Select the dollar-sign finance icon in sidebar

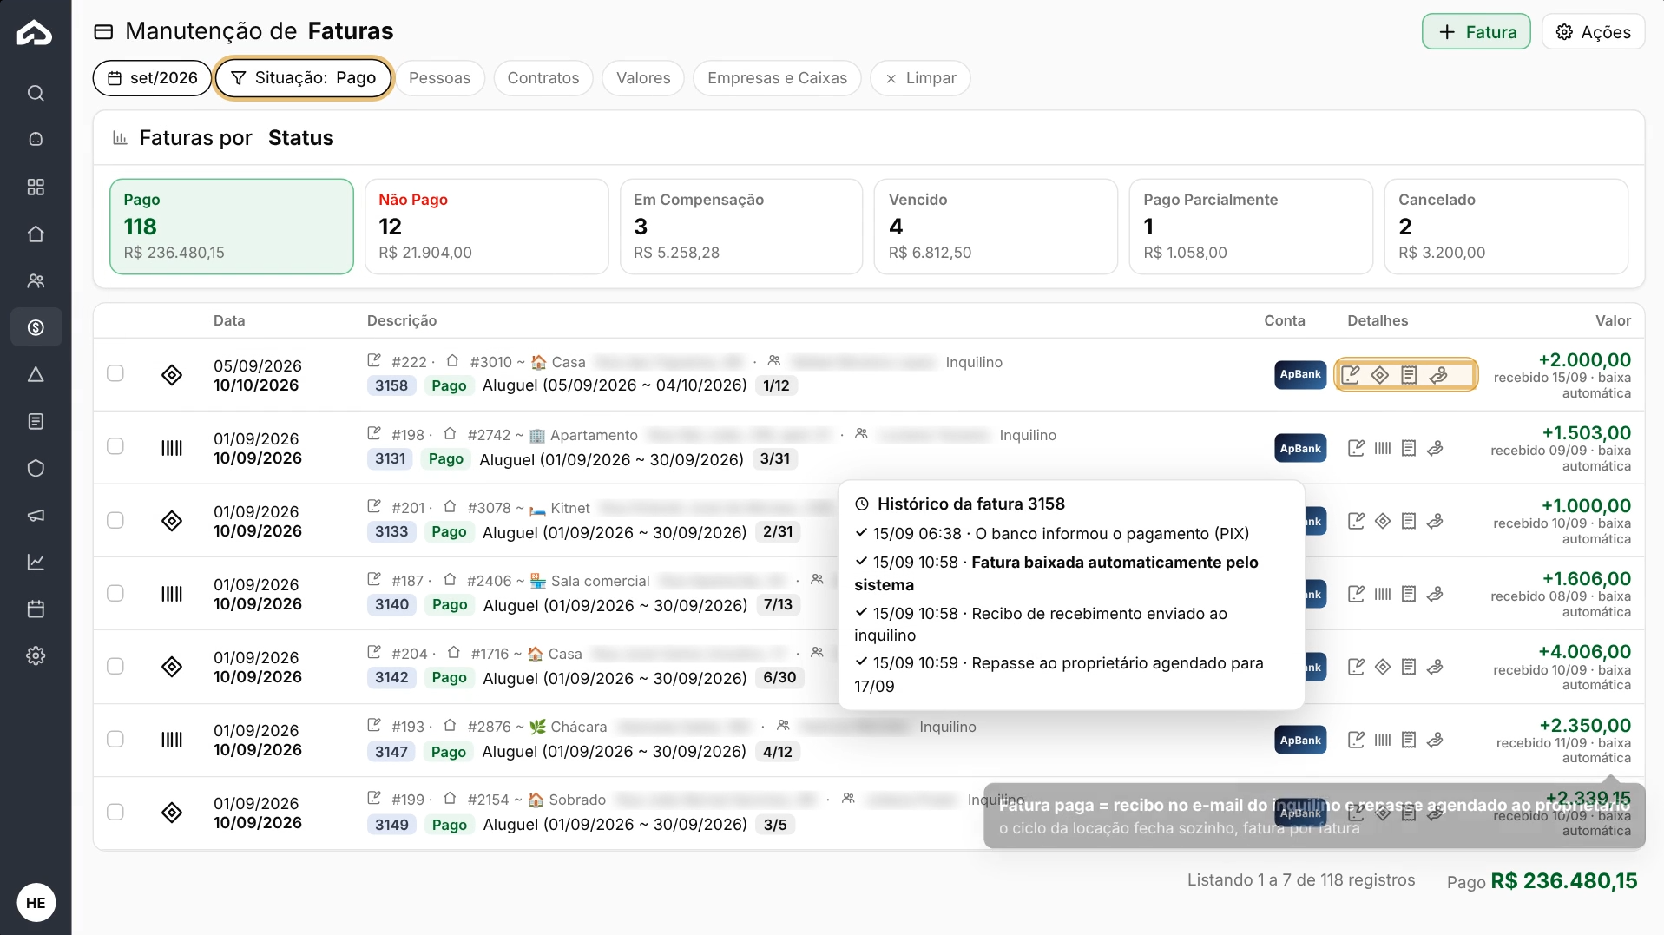(36, 327)
